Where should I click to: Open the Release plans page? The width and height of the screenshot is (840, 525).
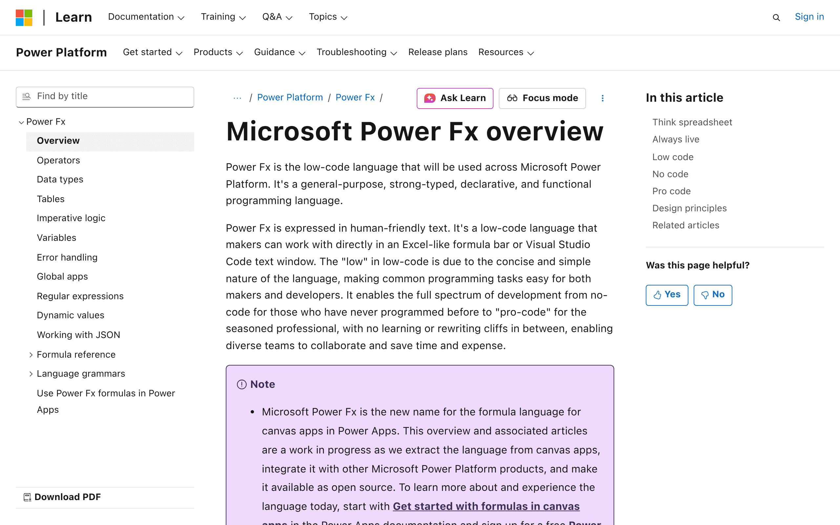click(438, 52)
